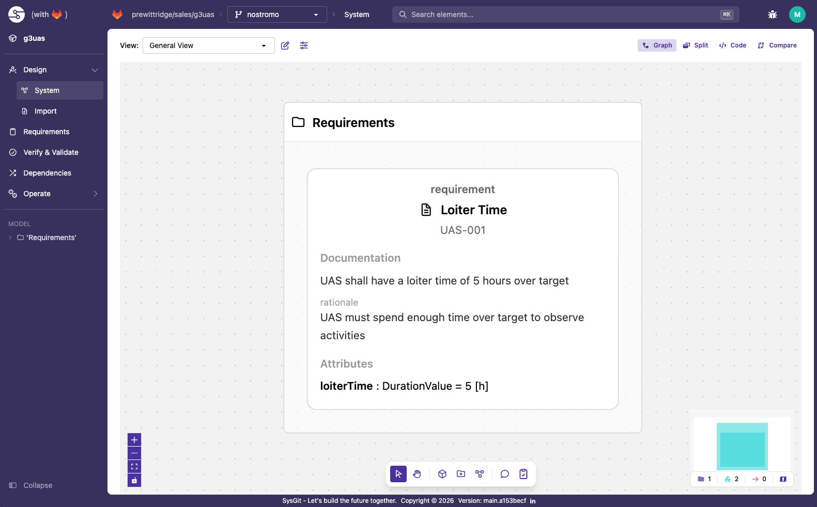The width and height of the screenshot is (817, 507).
Task: Click the minimap viewport thumbnail
Action: pyautogui.click(x=742, y=447)
